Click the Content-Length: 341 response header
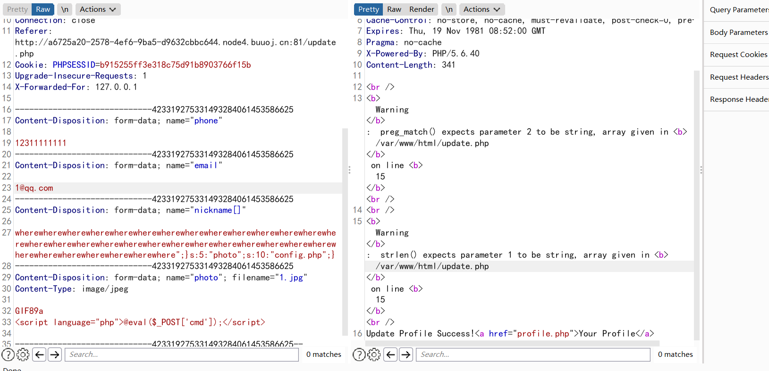Image resolution: width=769 pixels, height=371 pixels. [411, 65]
